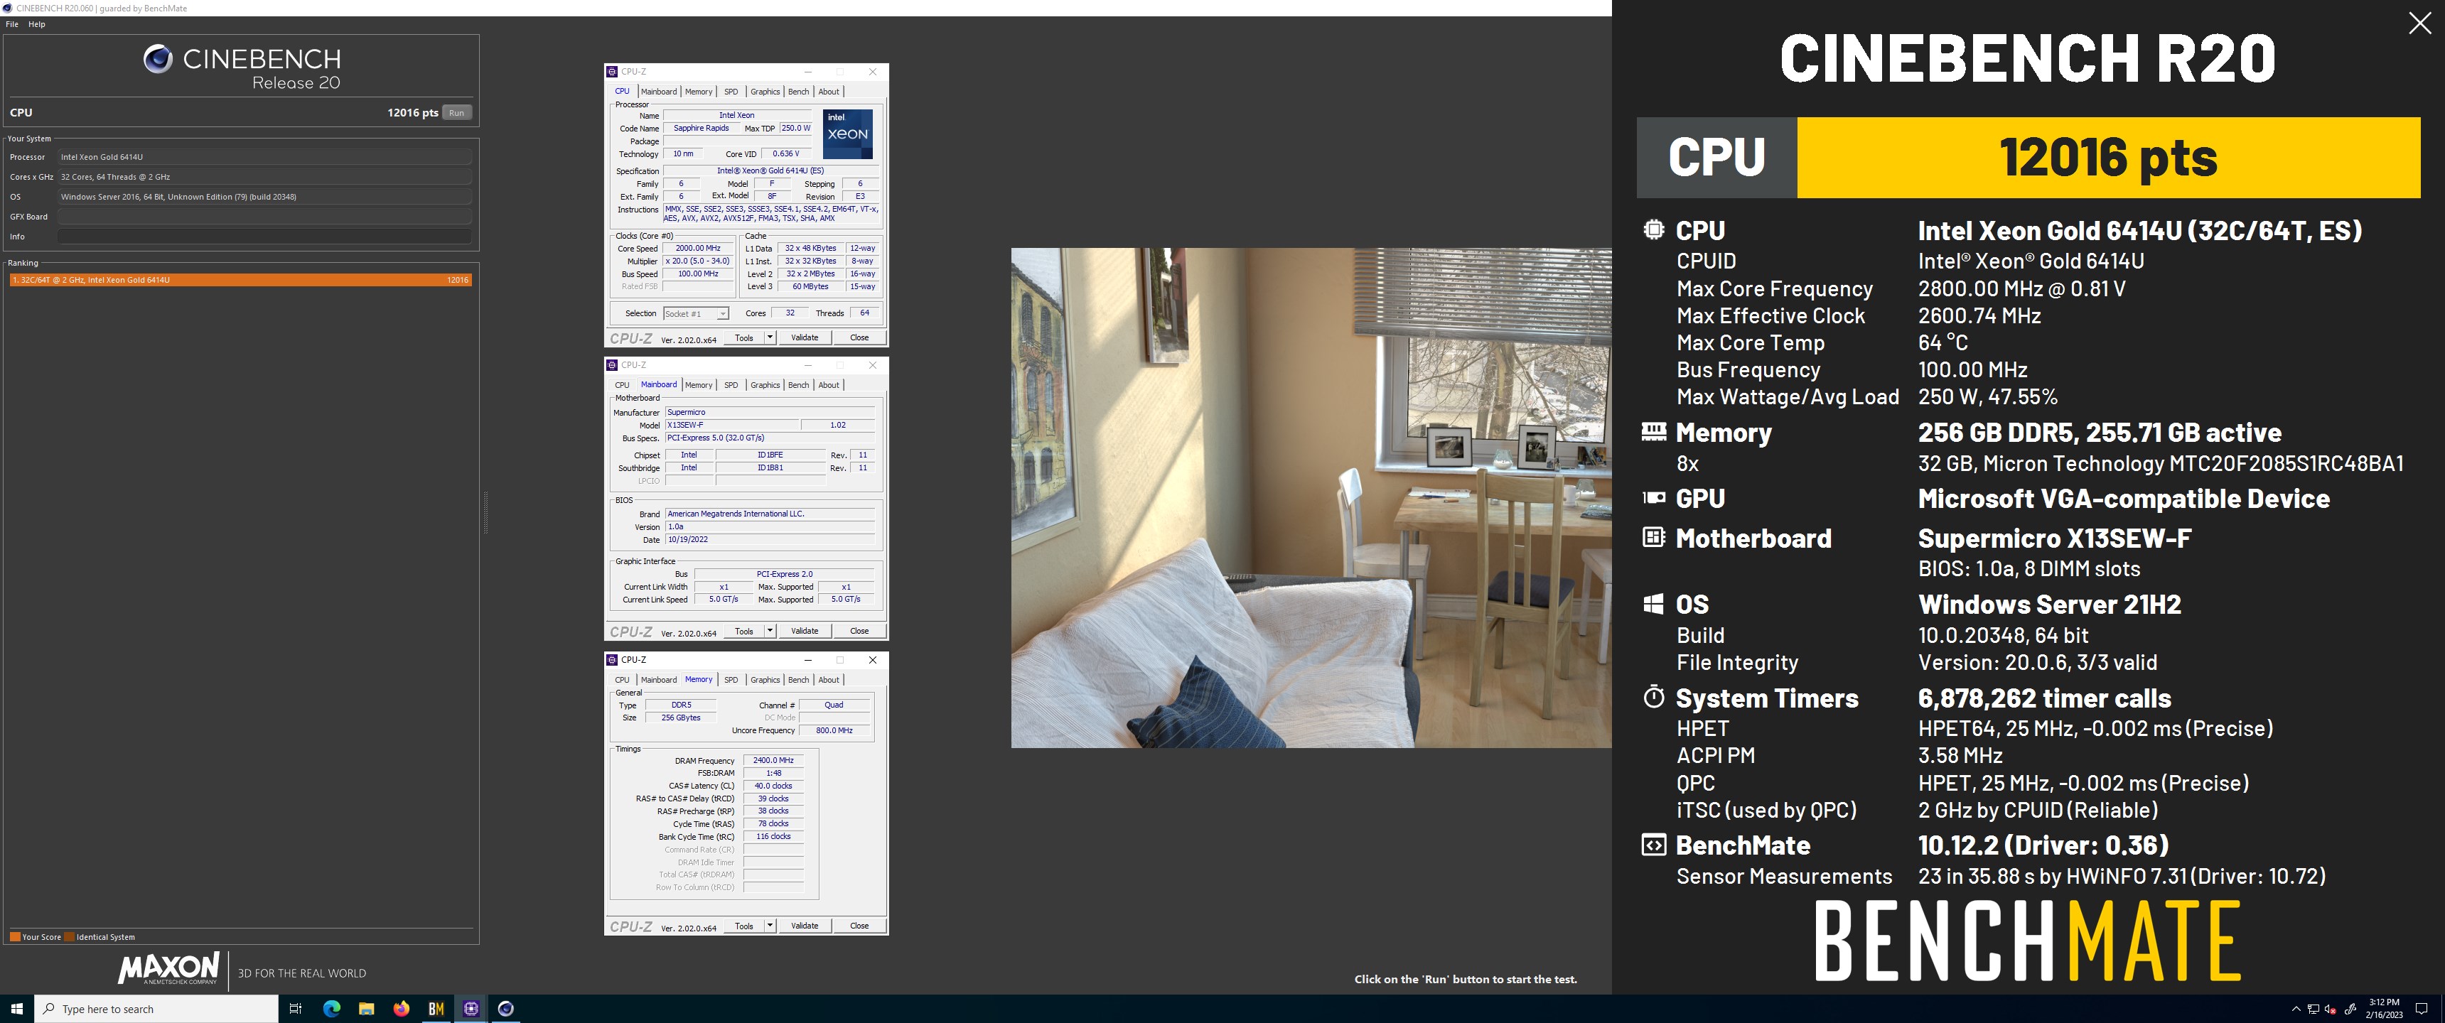Open Task View from the taskbar
The width and height of the screenshot is (2445, 1023).
click(x=295, y=1009)
